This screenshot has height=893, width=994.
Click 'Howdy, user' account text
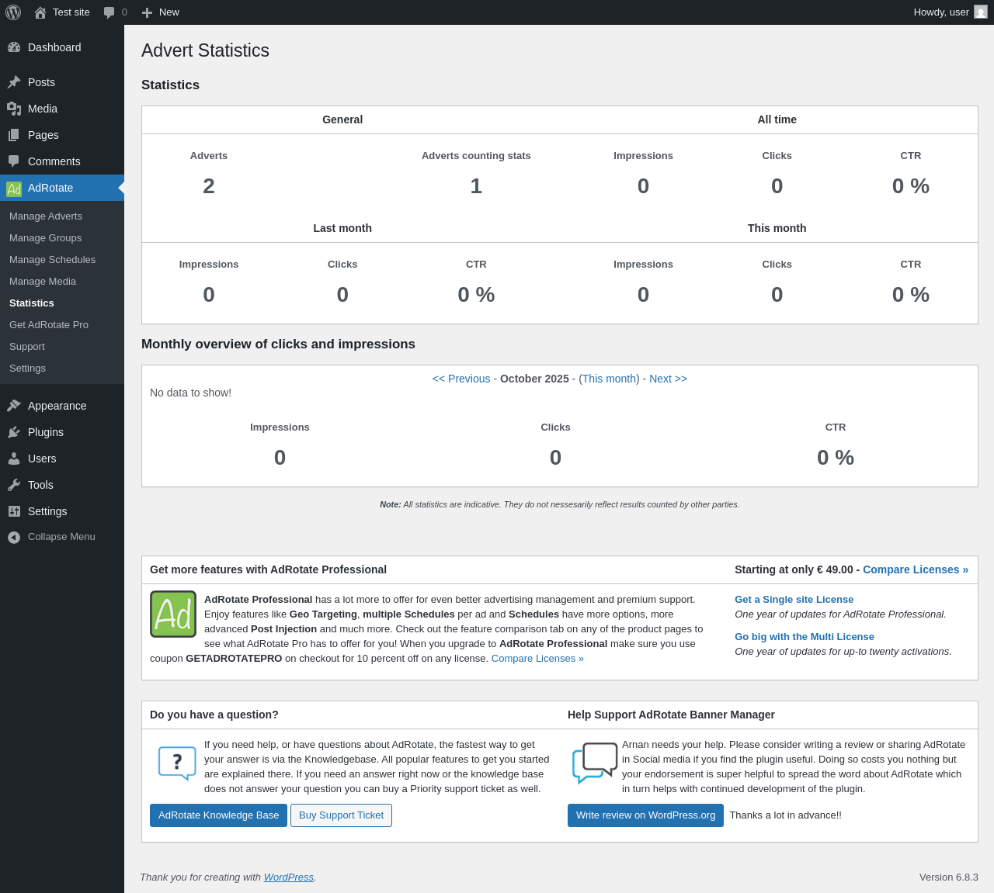point(941,12)
